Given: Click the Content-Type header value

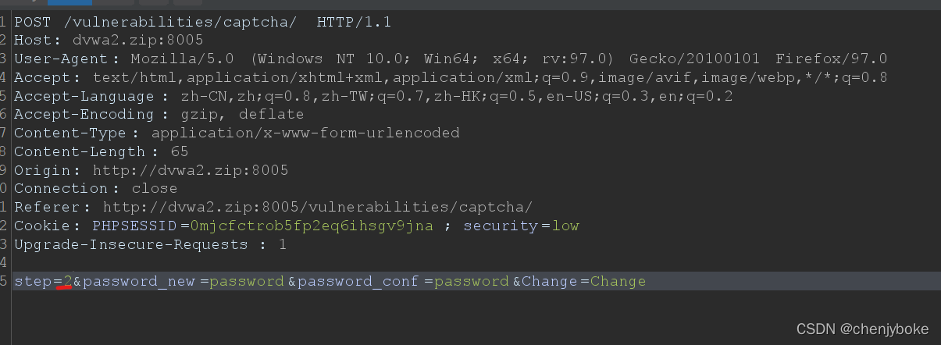Looking at the screenshot, I should 305,133.
